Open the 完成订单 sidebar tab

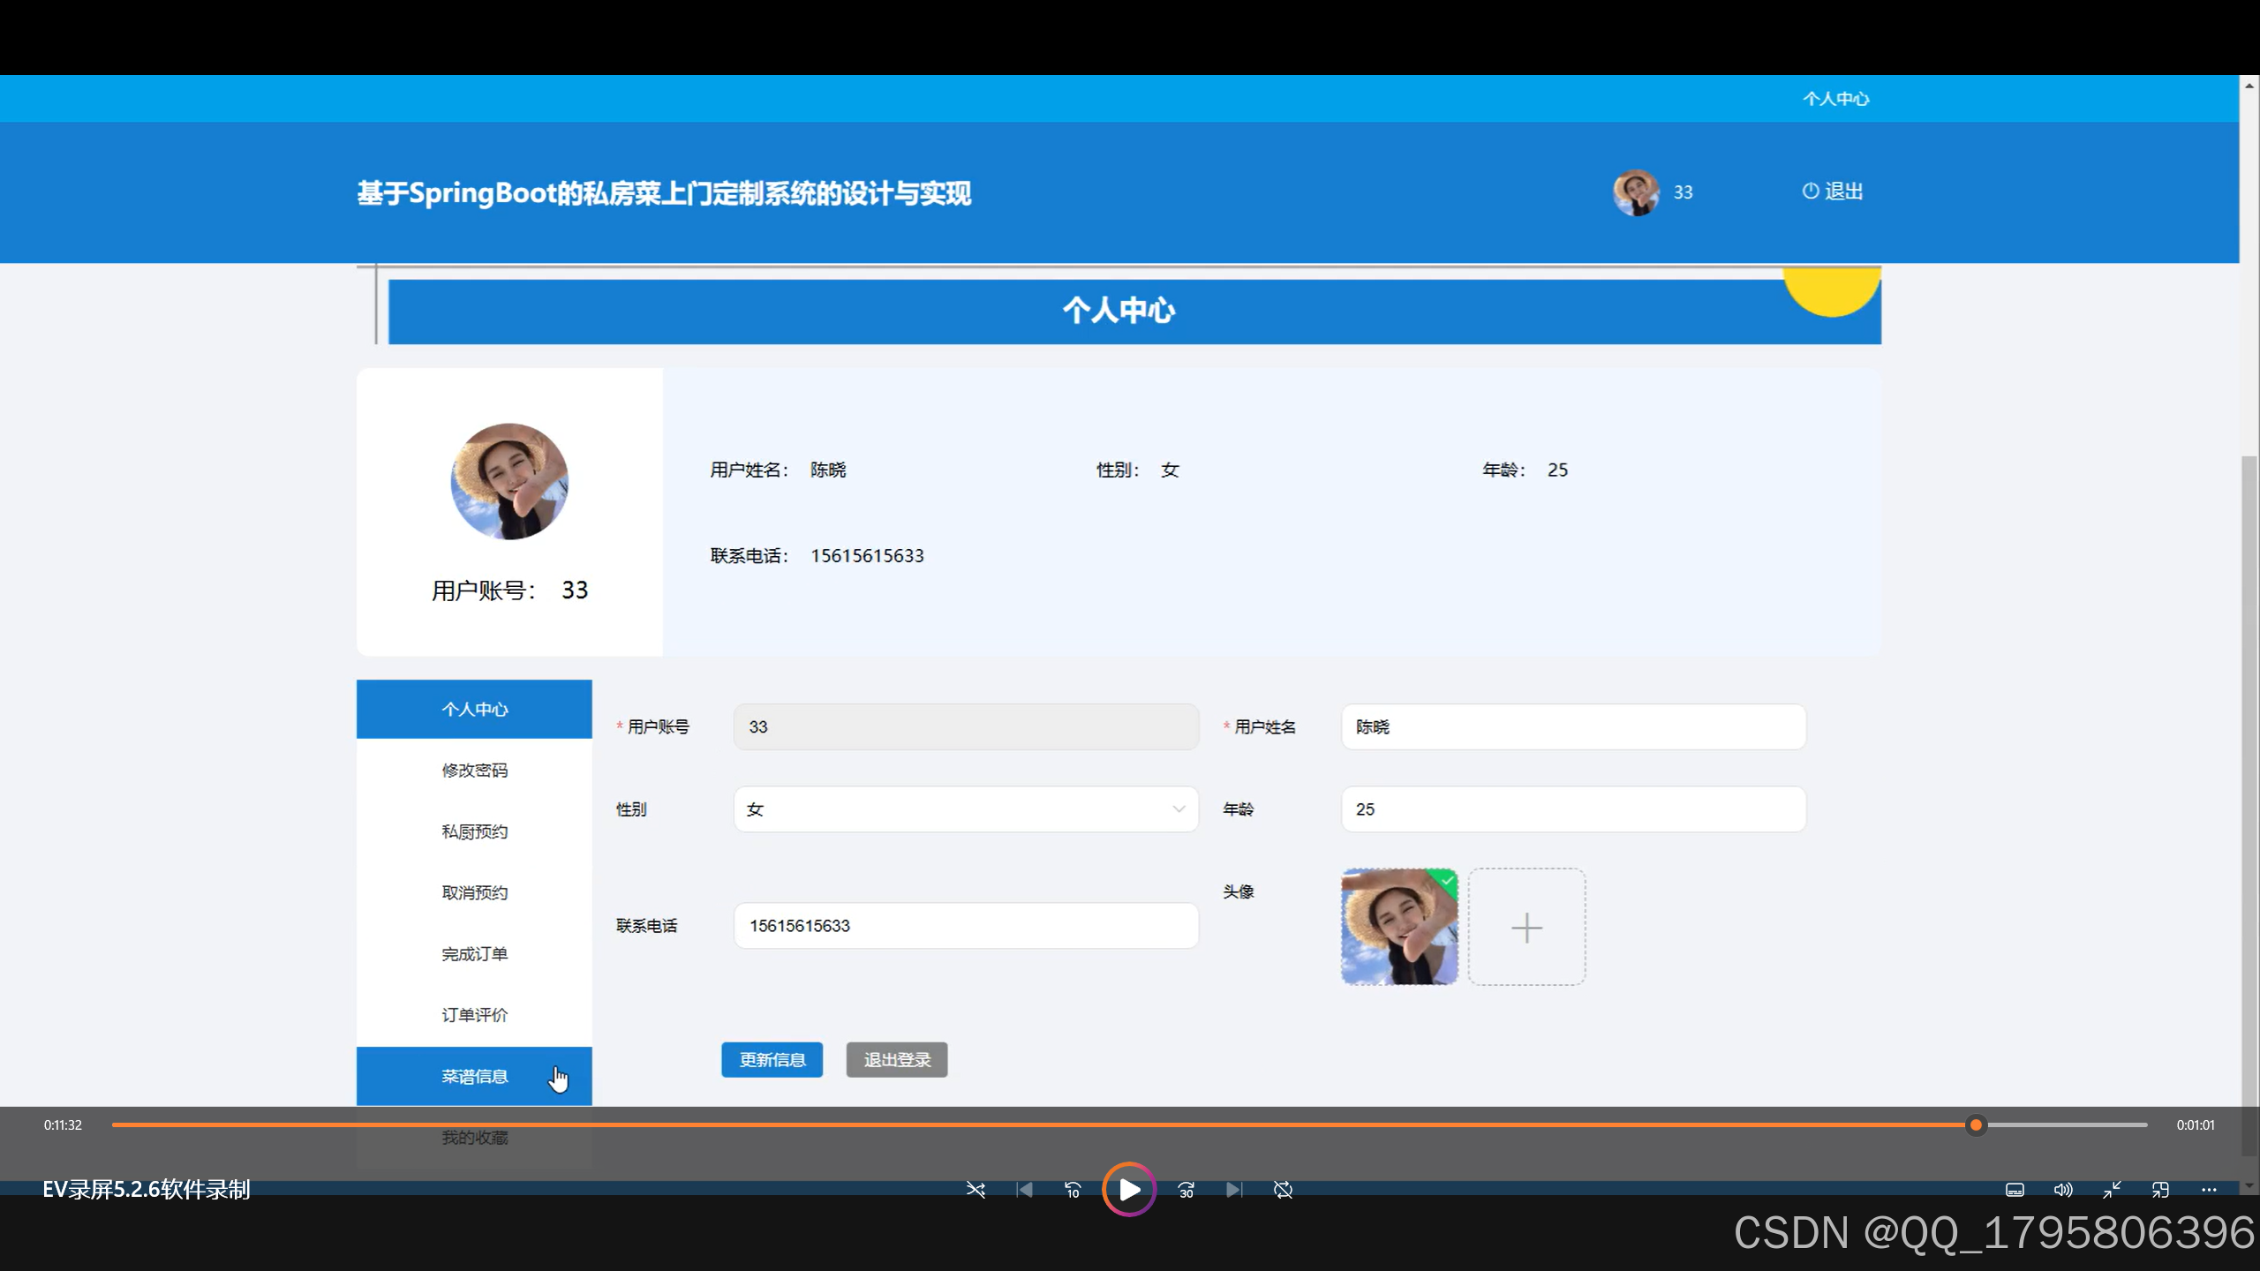click(x=474, y=954)
